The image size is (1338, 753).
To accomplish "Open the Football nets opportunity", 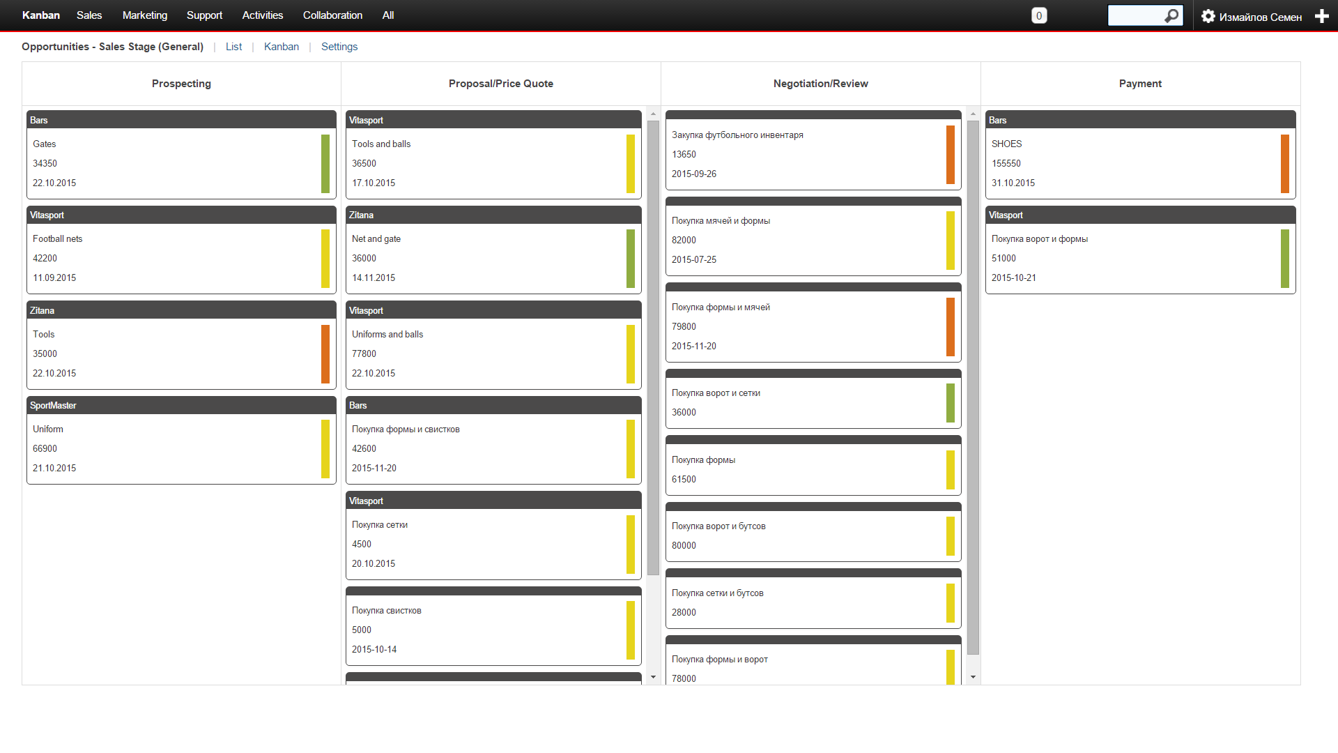I will (181, 250).
